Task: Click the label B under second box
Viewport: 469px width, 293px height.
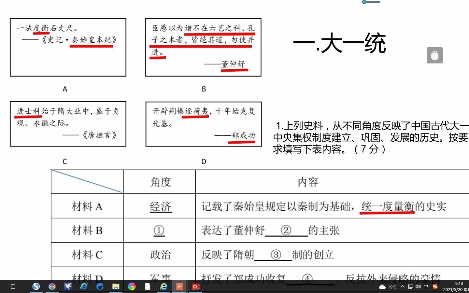Action: point(204,89)
